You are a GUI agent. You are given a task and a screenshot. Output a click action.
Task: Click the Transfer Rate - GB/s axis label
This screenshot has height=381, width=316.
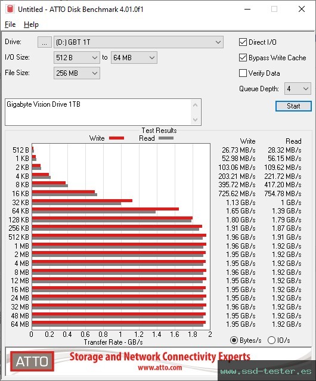click(x=113, y=342)
